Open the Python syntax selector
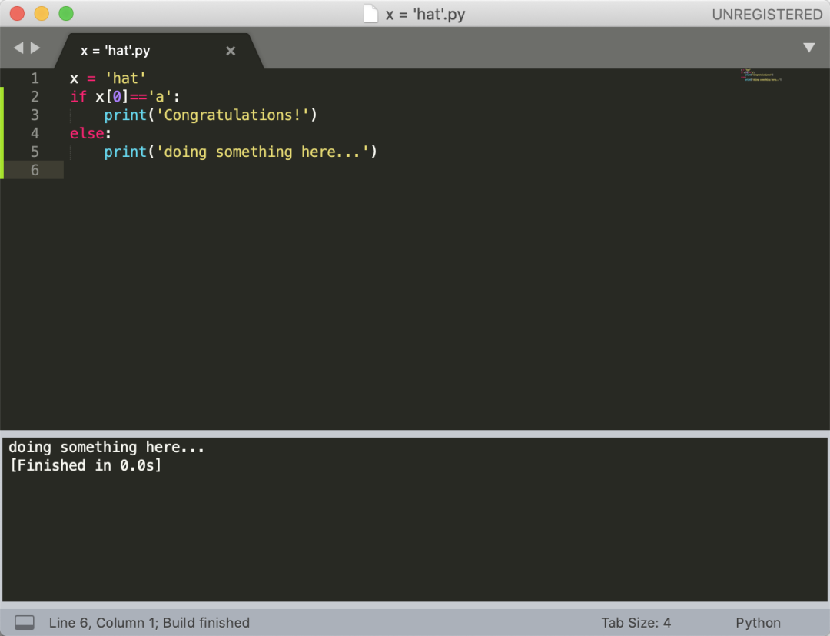Image resolution: width=830 pixels, height=636 pixels. tap(758, 623)
